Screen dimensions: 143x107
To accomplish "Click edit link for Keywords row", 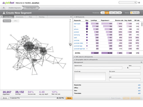I will coord(139,85).
